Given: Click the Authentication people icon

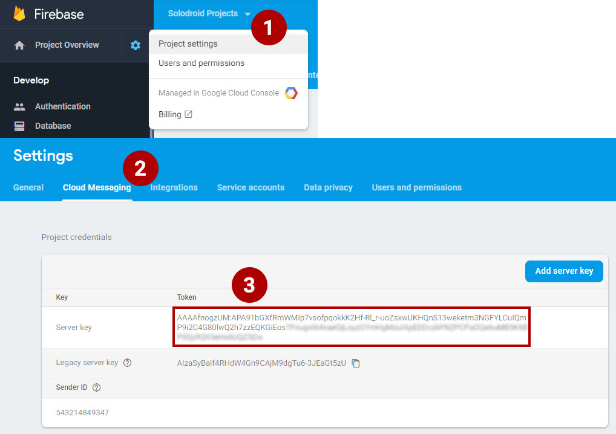Looking at the screenshot, I should coord(19,106).
